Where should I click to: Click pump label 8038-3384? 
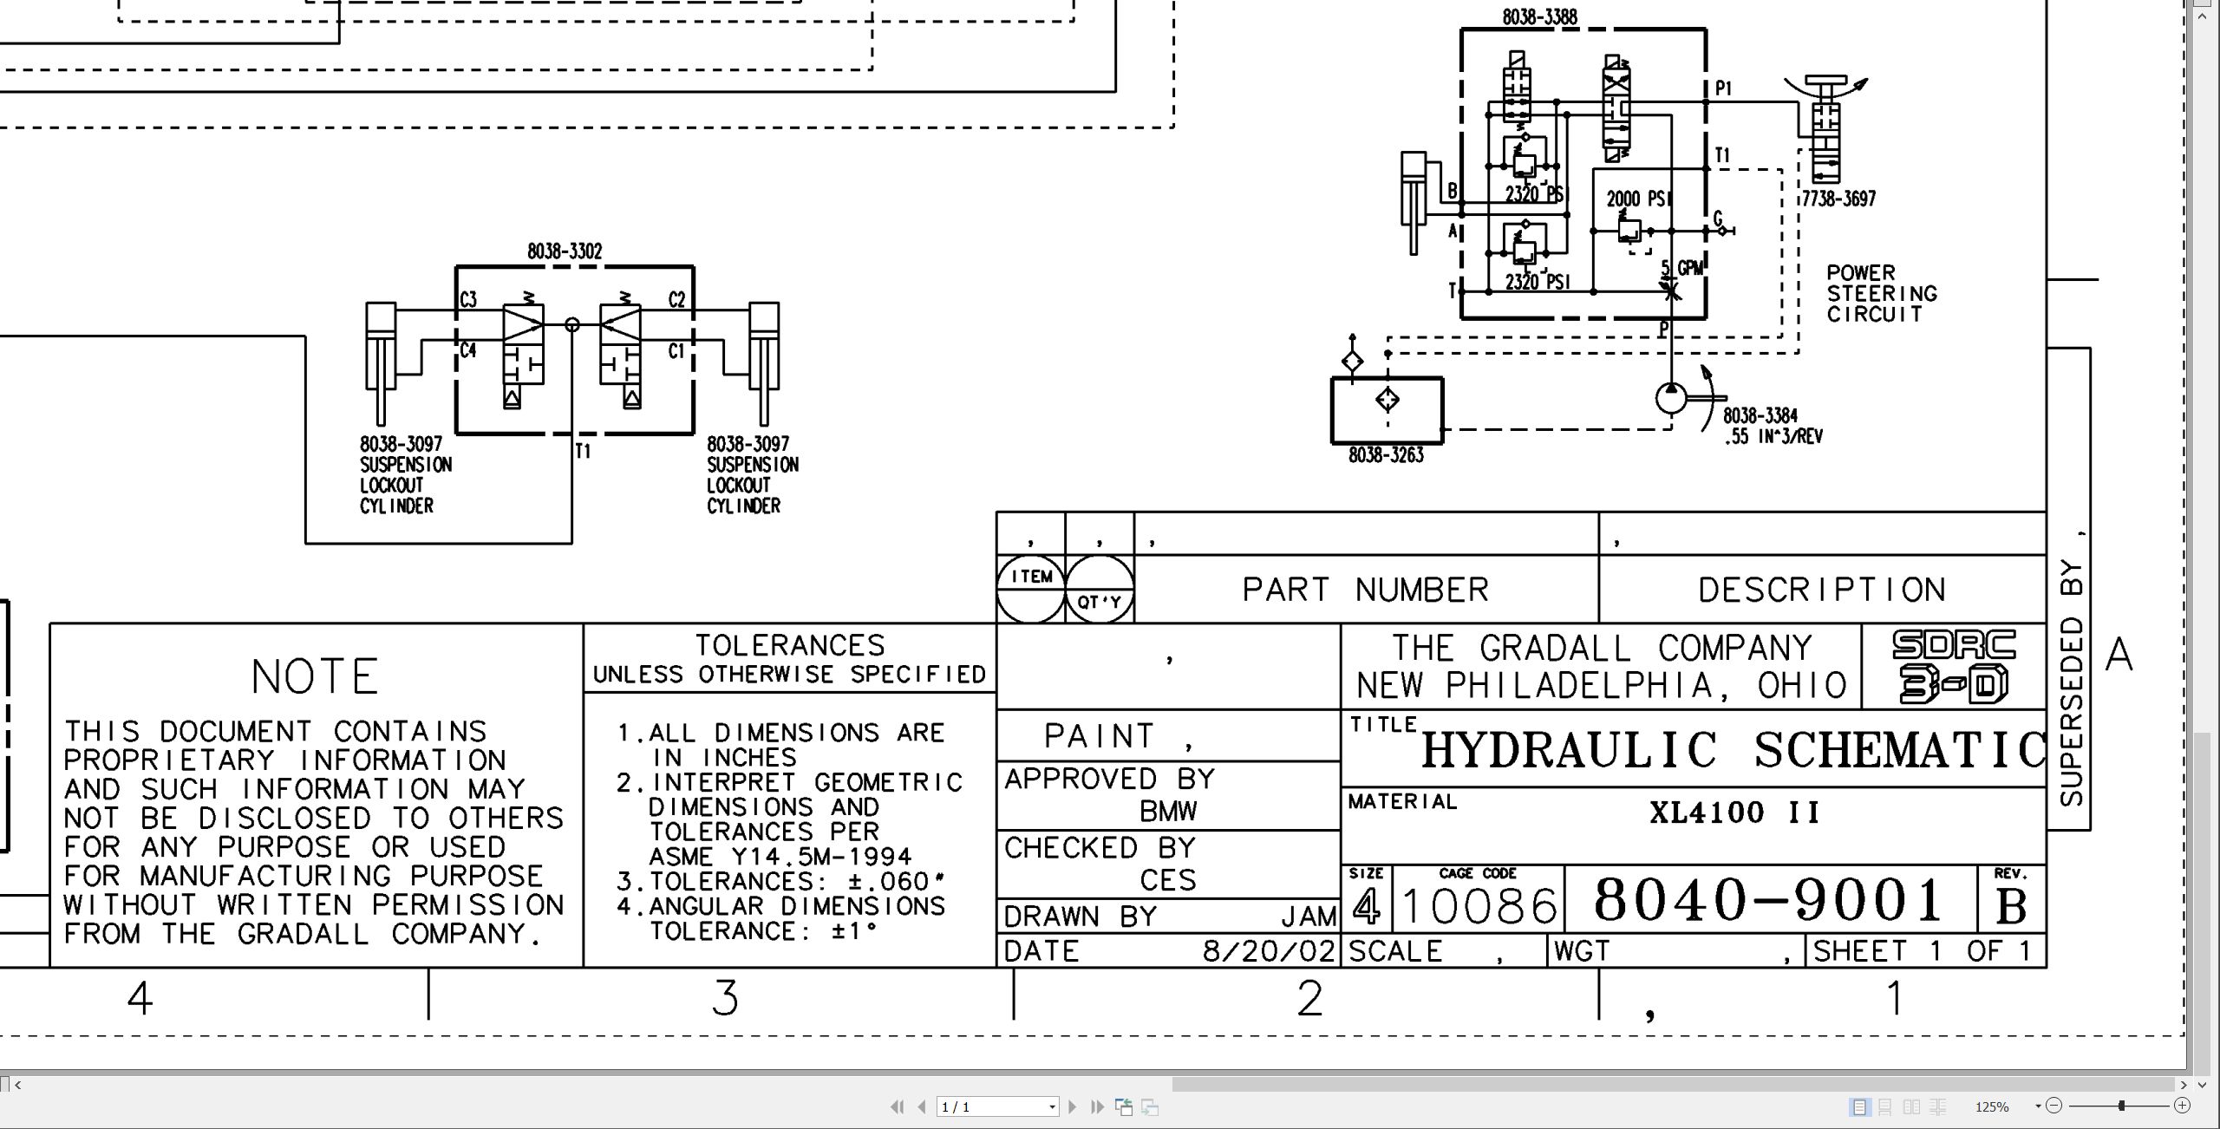pos(1760,415)
